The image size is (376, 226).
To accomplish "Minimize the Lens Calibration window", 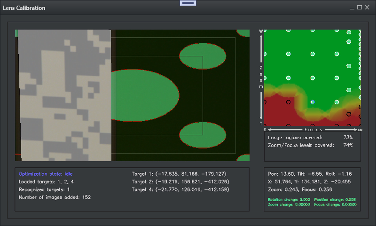I will tap(352, 8).
